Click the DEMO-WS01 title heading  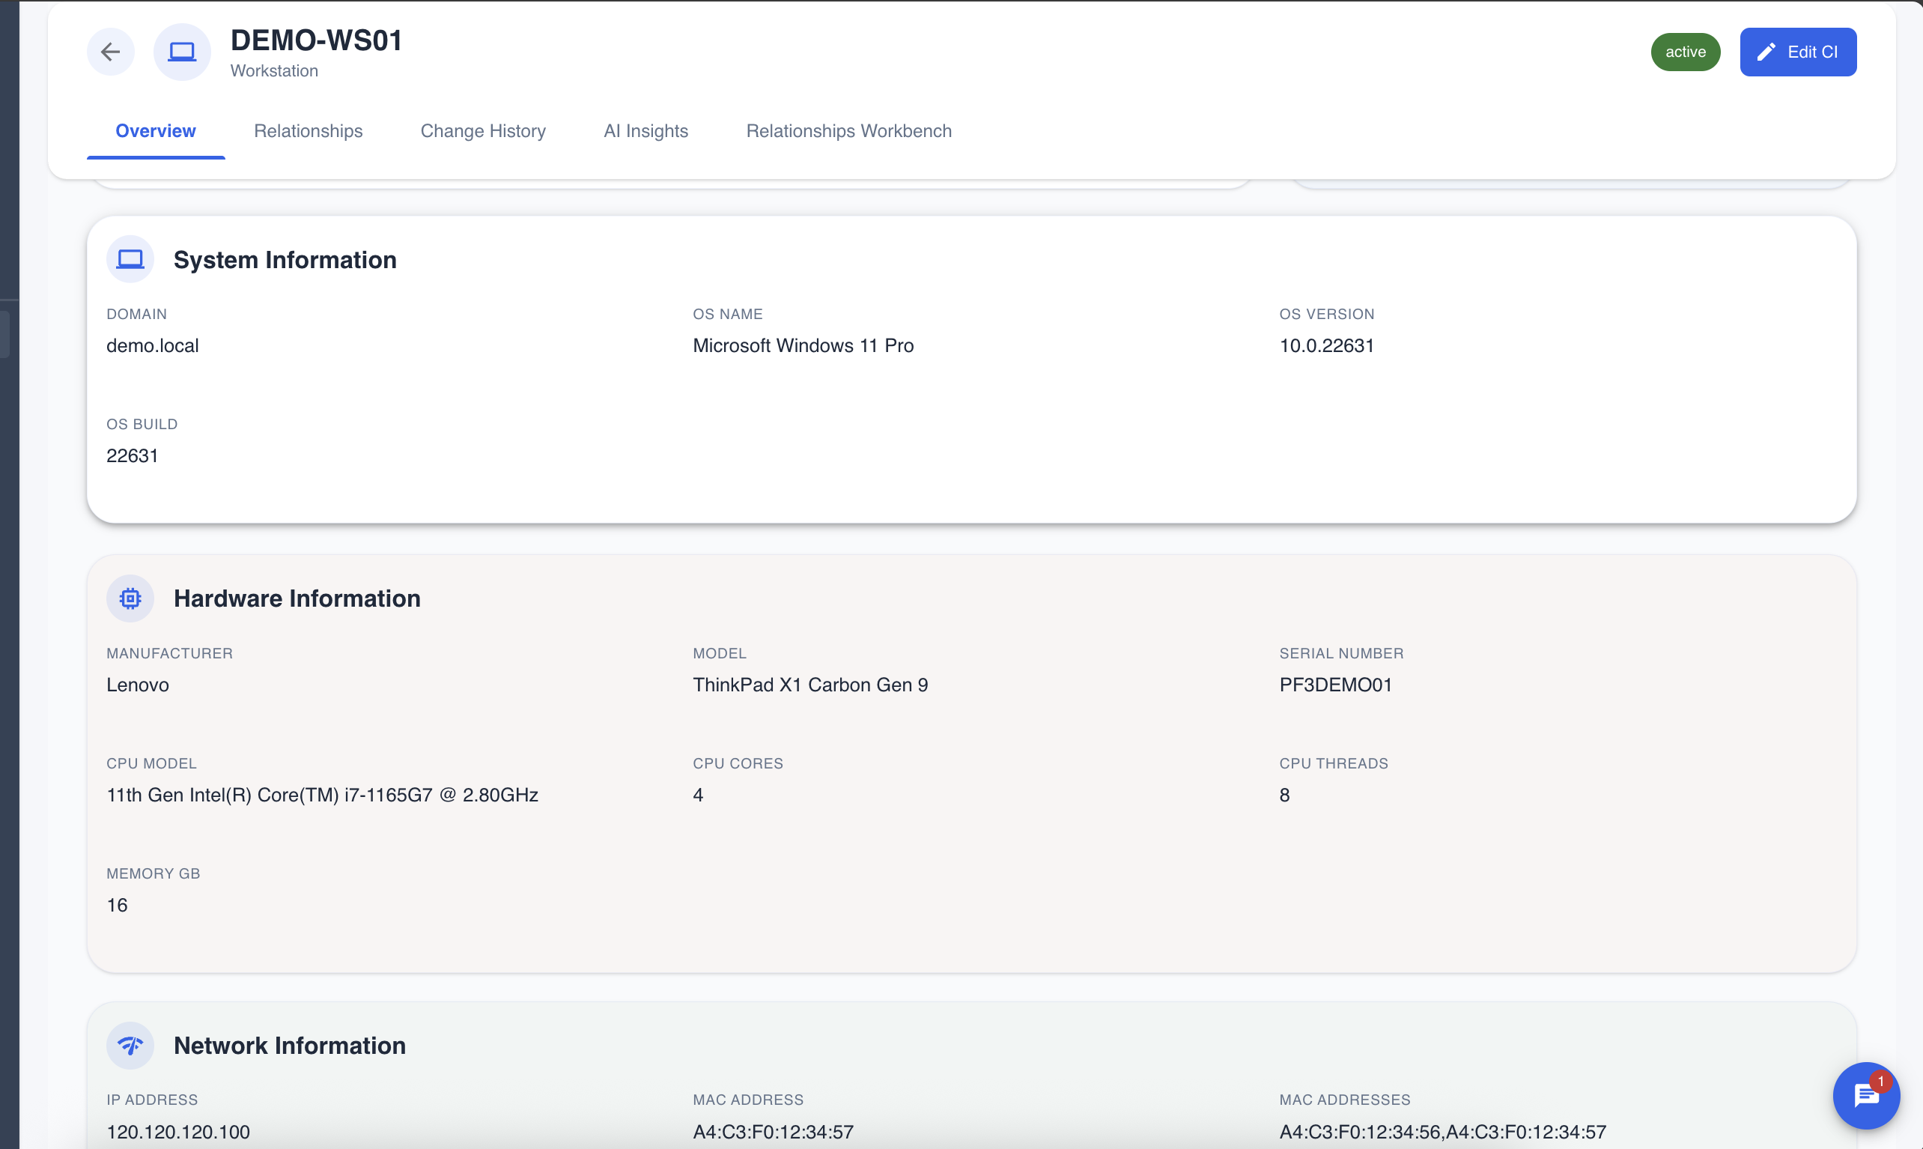point(317,40)
